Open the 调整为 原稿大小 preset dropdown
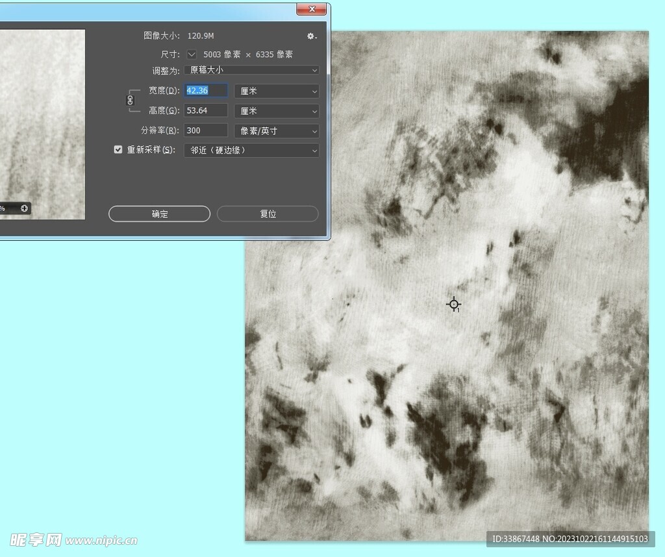This screenshot has width=665, height=557. (251, 70)
